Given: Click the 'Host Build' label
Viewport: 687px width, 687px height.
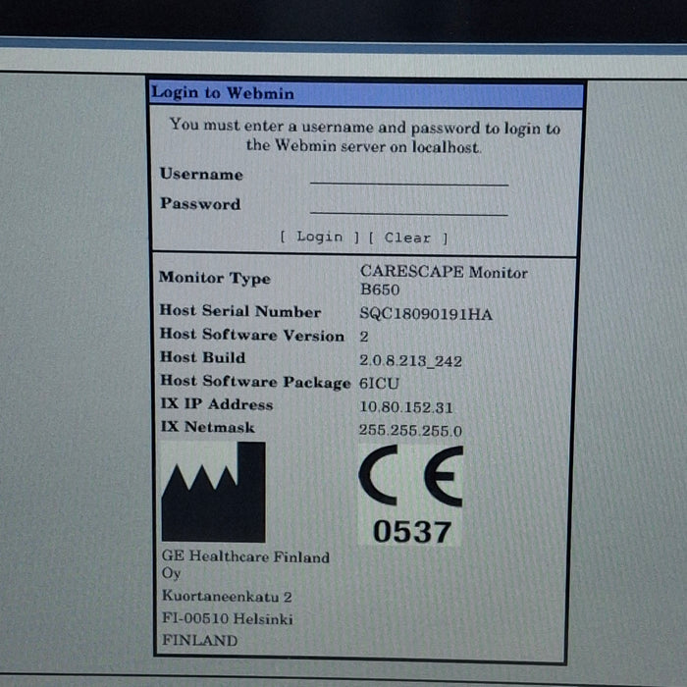Looking at the screenshot, I should 202,357.
